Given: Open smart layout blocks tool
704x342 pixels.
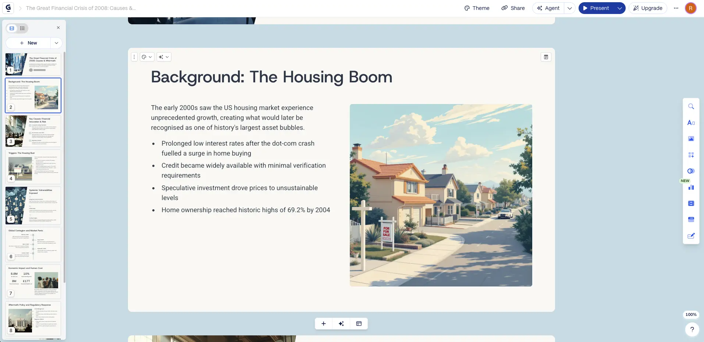Looking at the screenshot, I should point(691,155).
